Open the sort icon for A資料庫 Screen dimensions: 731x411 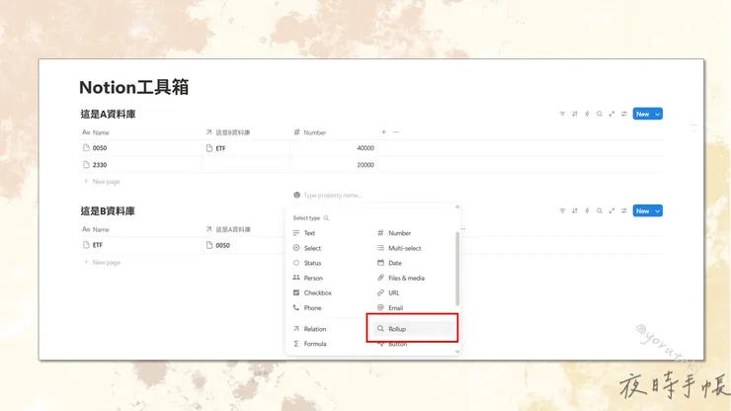tap(575, 114)
